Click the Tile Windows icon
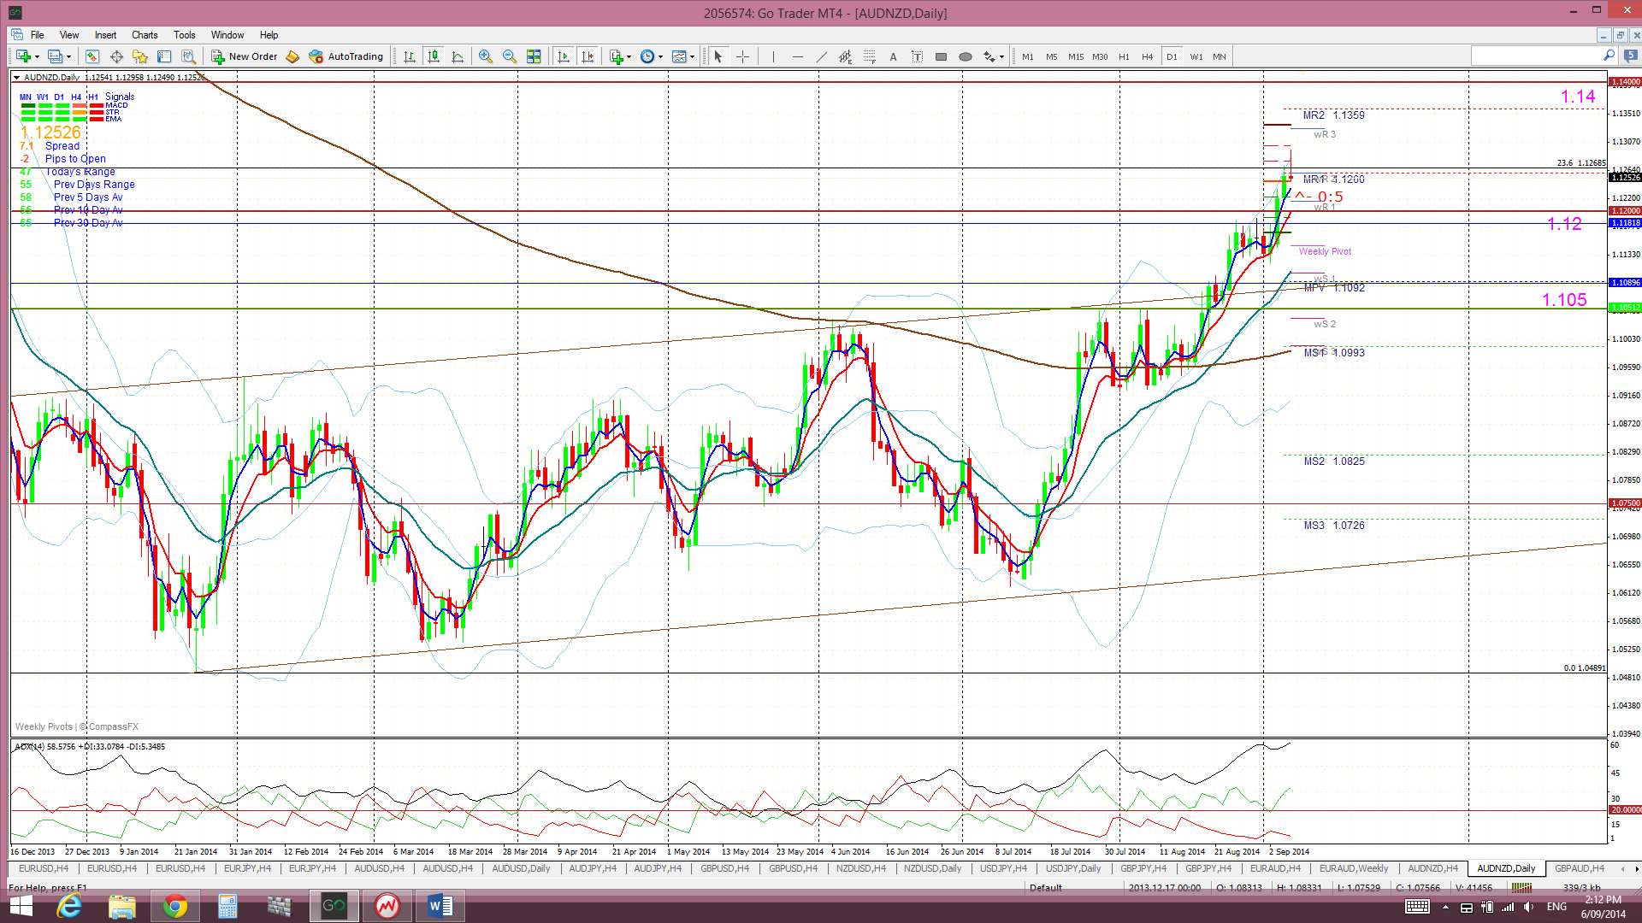The image size is (1642, 923). point(534,56)
